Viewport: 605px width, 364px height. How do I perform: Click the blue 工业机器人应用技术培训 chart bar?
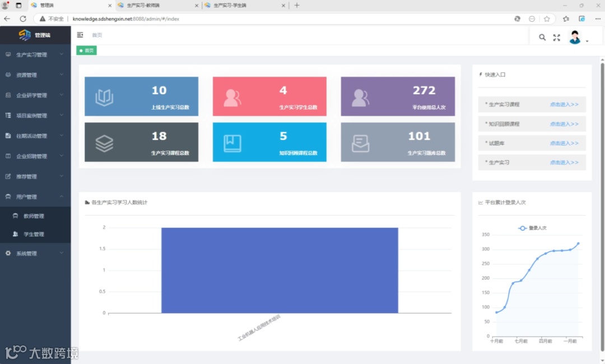(280, 270)
